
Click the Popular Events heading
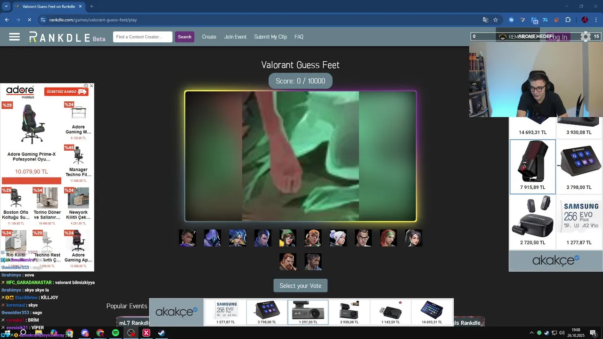click(x=127, y=306)
